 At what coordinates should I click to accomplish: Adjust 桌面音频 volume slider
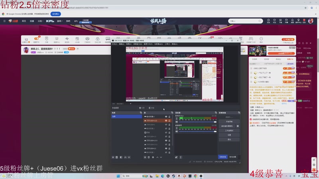[x=197, y=132]
